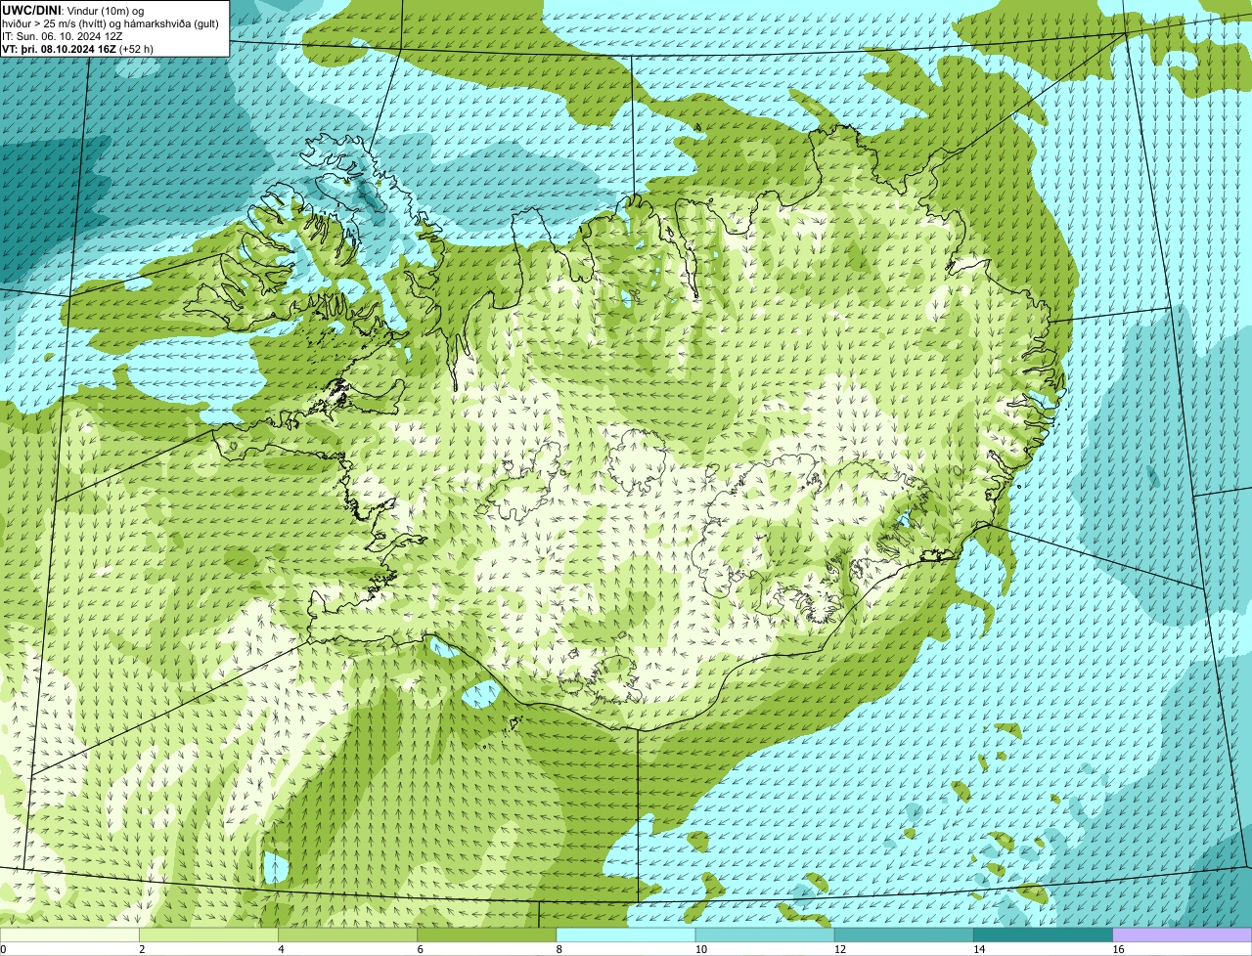Click the legend scale label '14'
1252x956 pixels.
pos(979,949)
